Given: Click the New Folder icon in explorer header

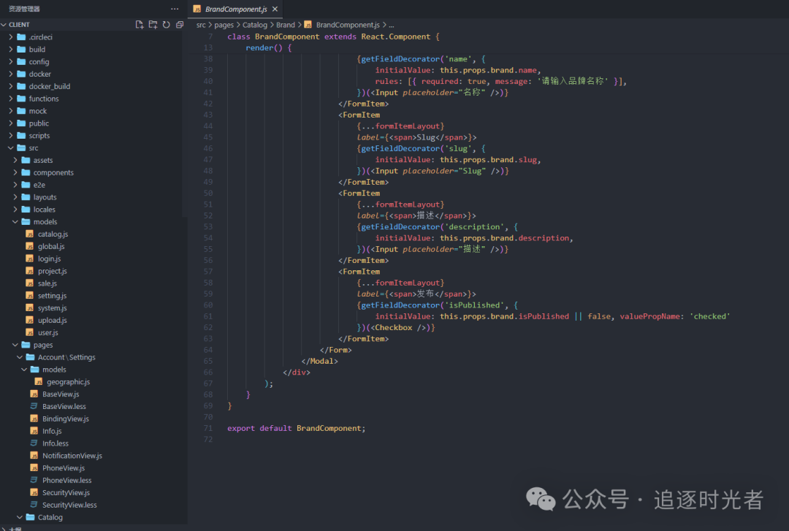Looking at the screenshot, I should click(153, 25).
